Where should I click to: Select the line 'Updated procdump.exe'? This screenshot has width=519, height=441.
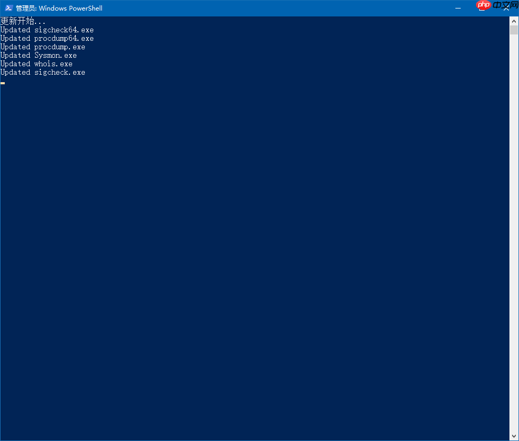42,47
